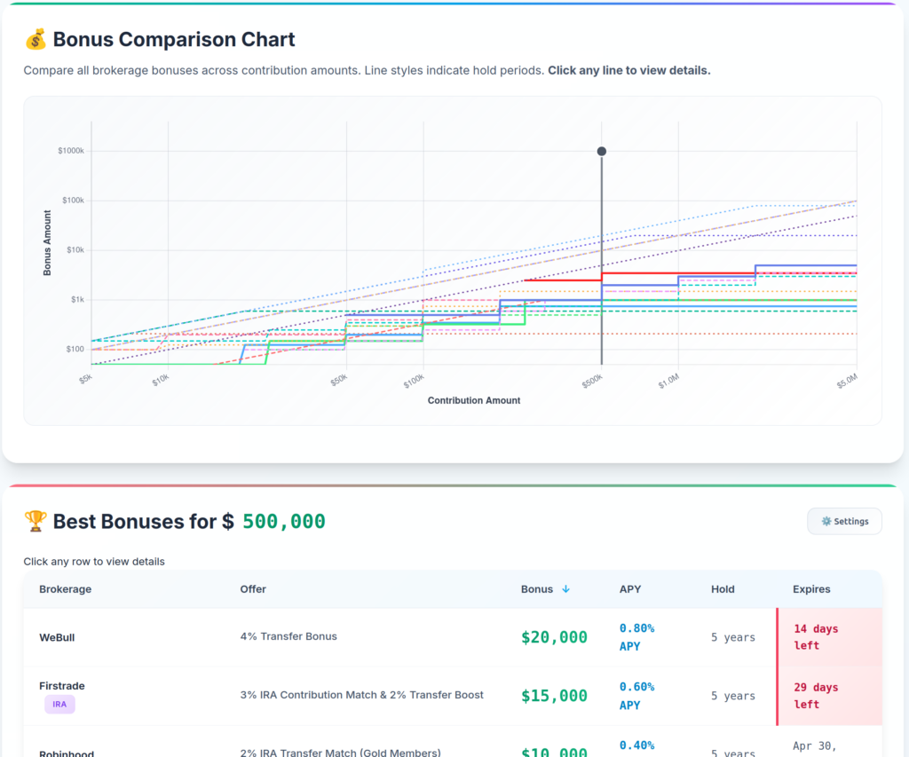Edit the 500,000 contribution amount field
The height and width of the screenshot is (757, 909).
pyautogui.click(x=283, y=522)
